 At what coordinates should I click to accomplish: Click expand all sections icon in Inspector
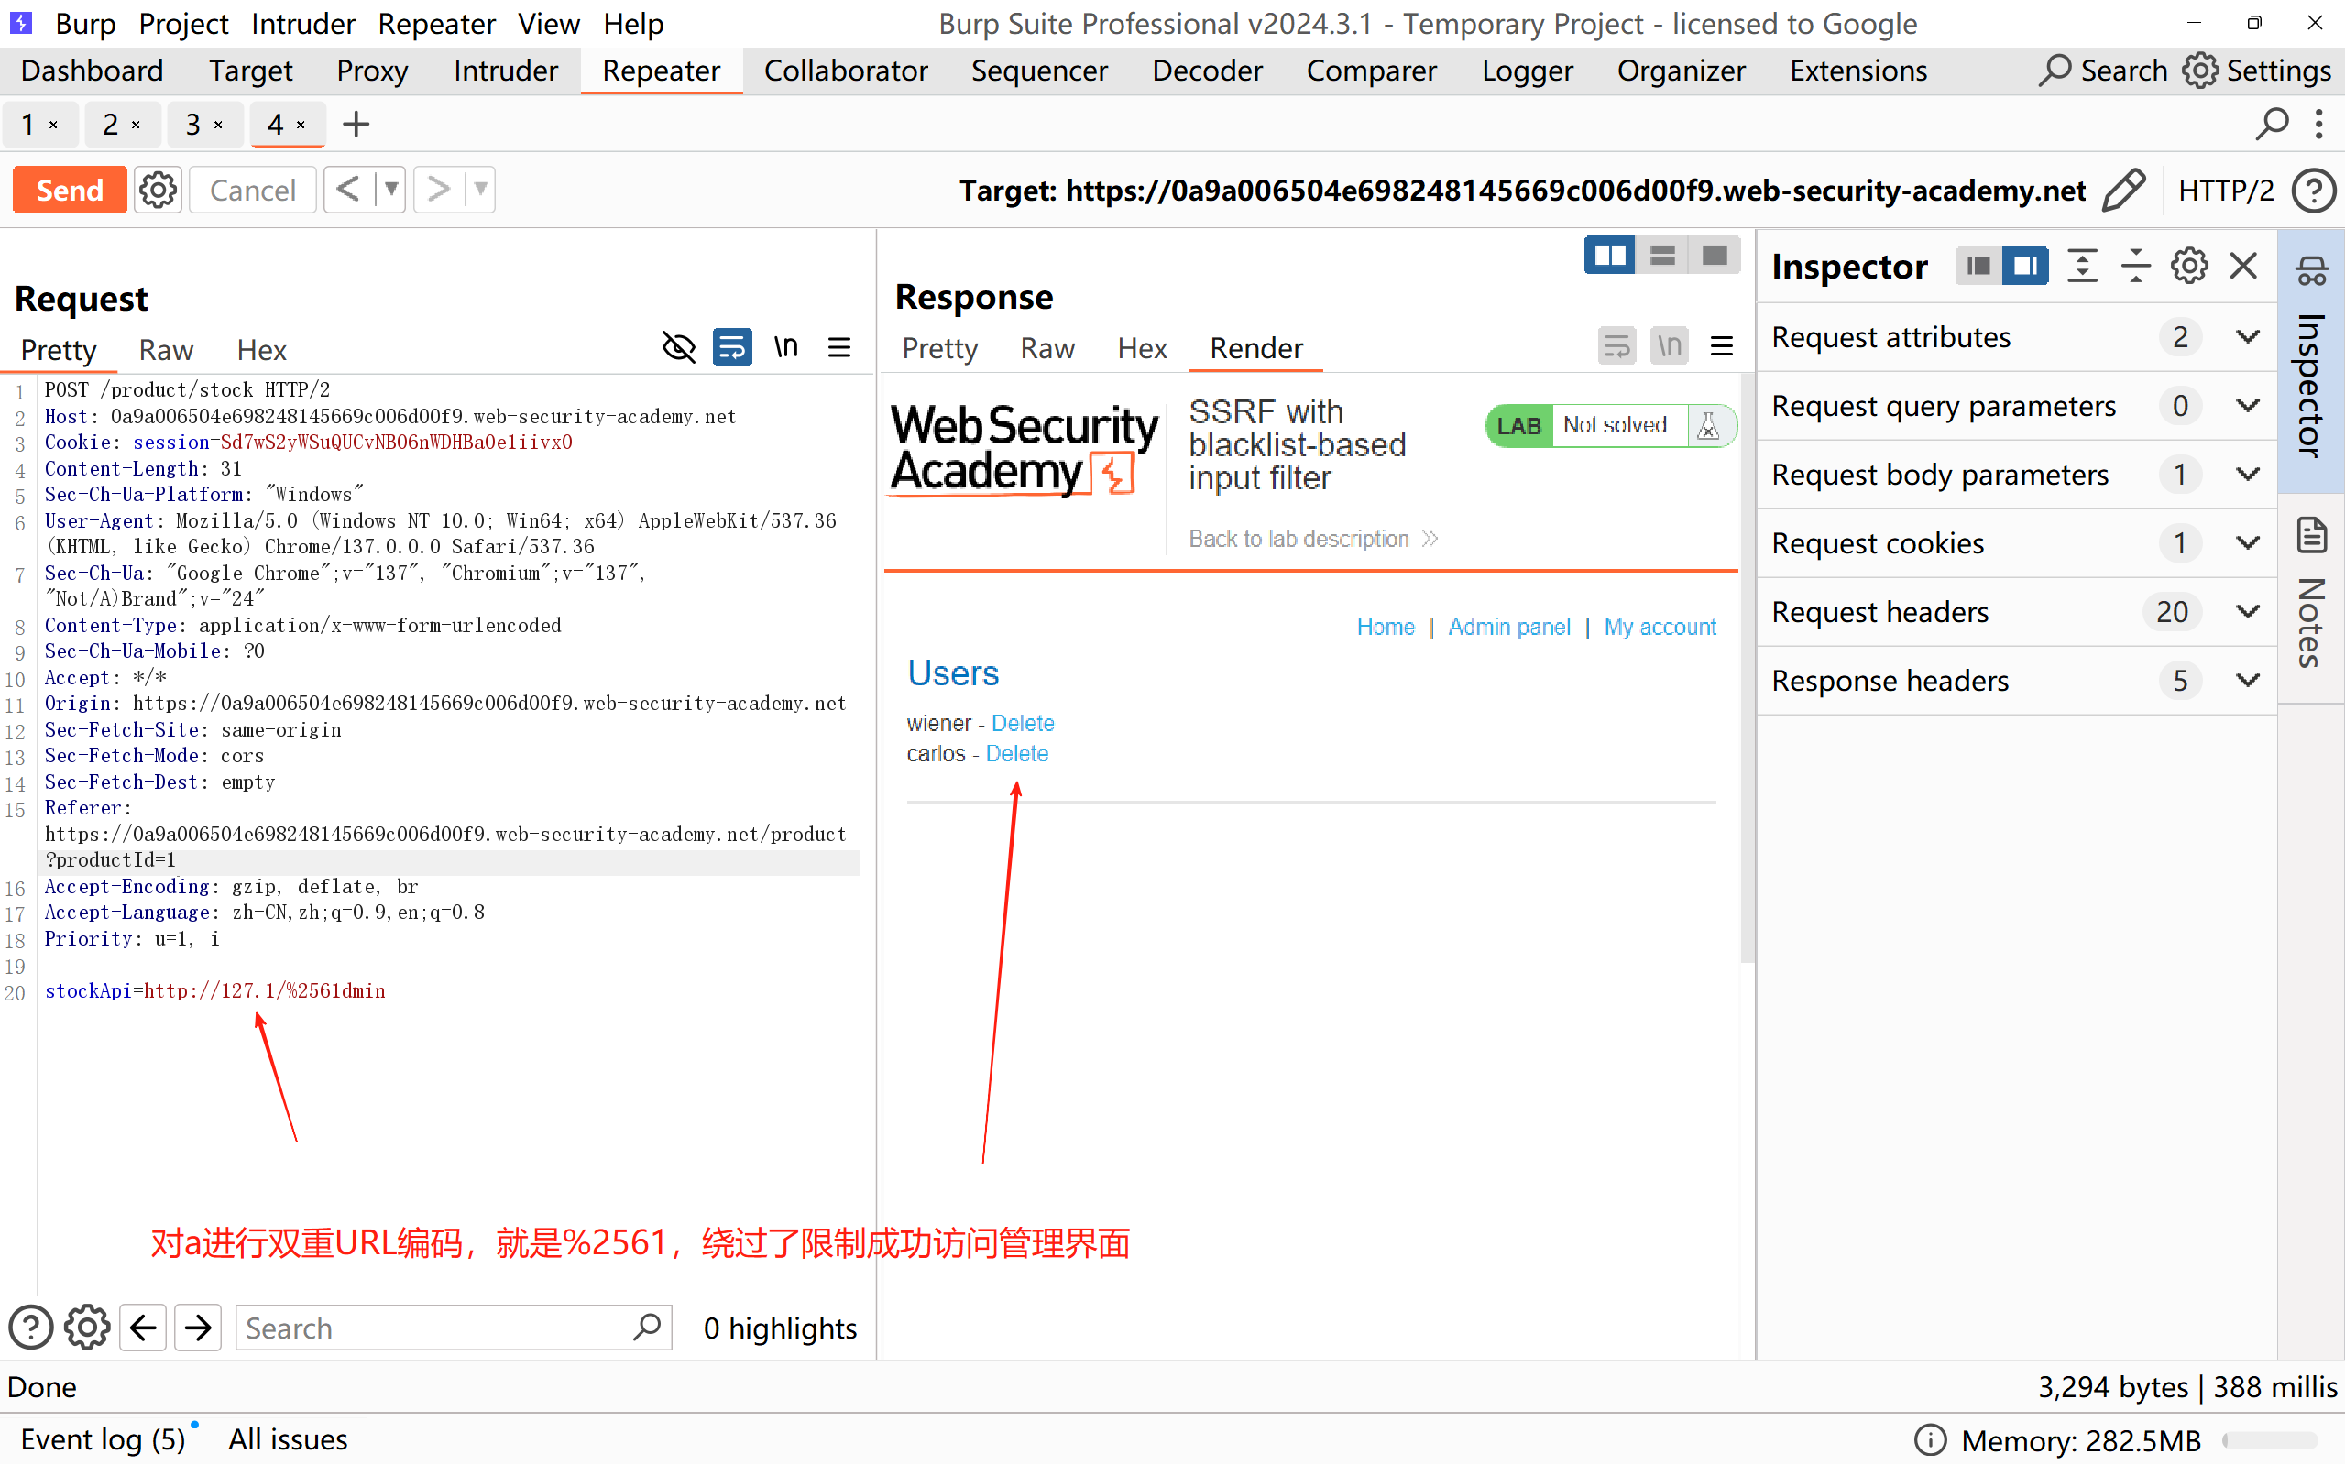[2081, 266]
